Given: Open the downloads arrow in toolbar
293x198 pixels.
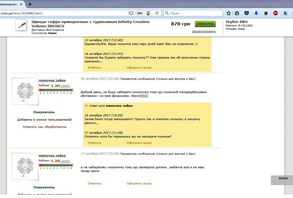Looking at the screenshot, I should point(256,13).
